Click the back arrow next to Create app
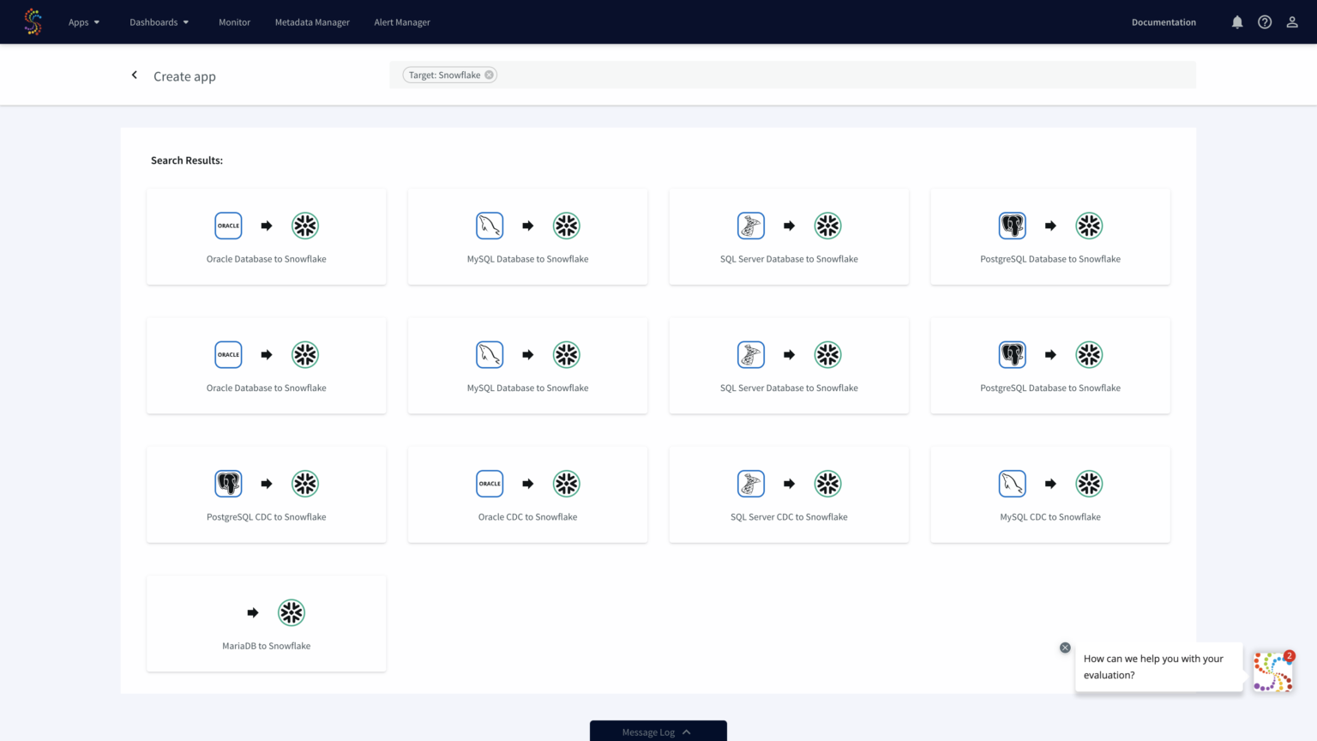 (x=135, y=75)
